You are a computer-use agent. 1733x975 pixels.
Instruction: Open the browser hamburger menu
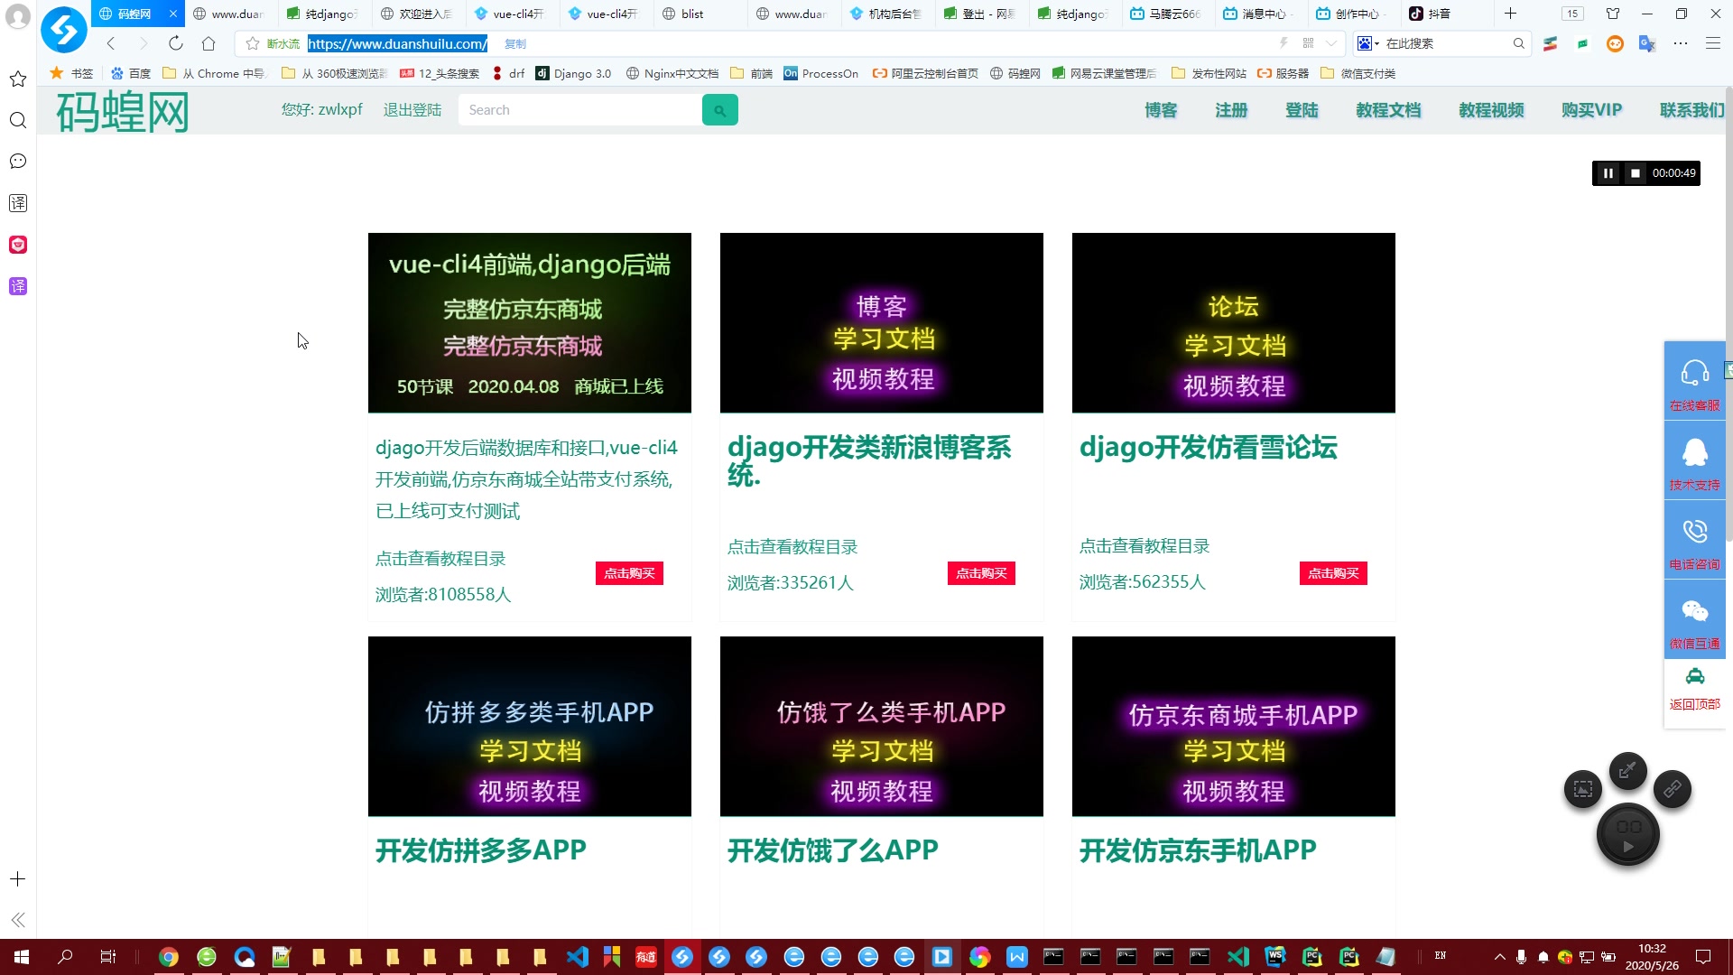(x=1712, y=43)
